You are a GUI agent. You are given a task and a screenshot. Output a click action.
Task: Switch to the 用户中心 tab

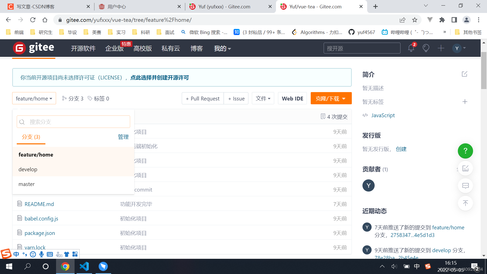[x=140, y=7]
